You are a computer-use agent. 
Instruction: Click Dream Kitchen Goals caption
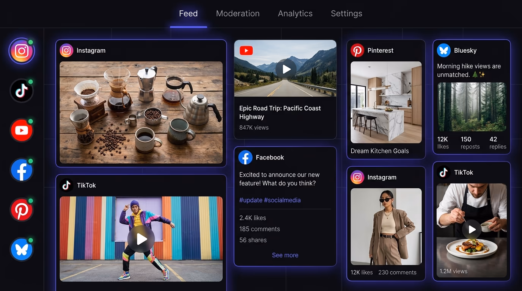pos(380,151)
